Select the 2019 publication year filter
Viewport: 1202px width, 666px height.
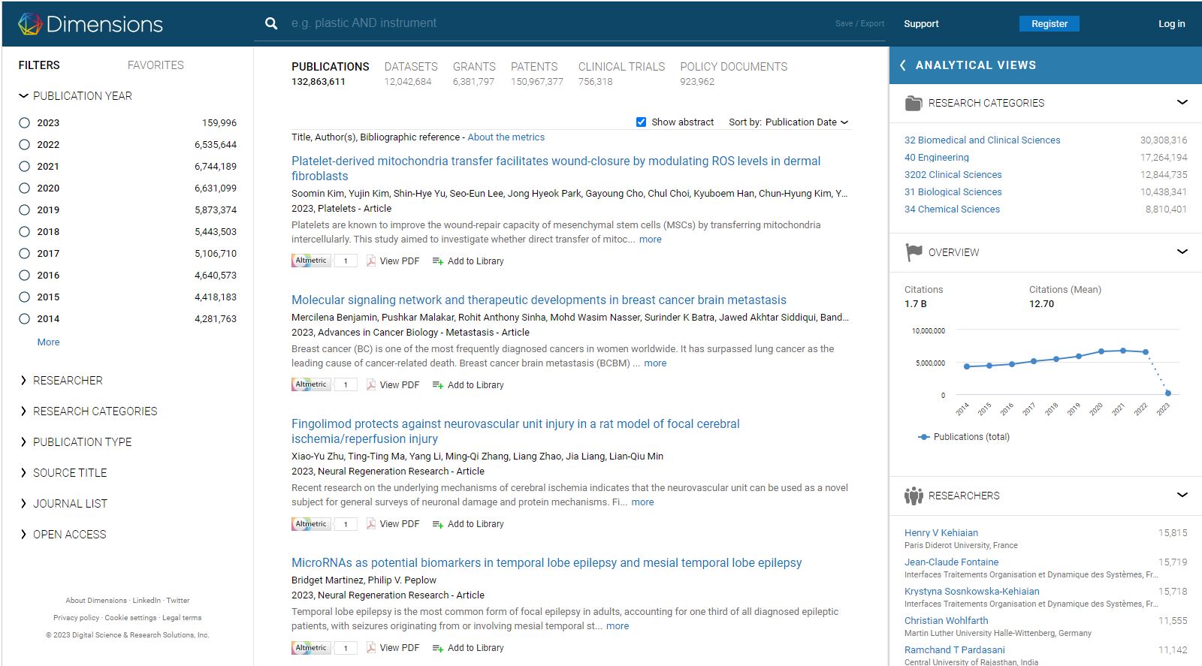pos(24,209)
